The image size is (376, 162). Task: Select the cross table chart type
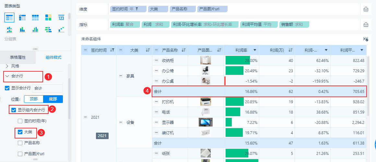[x=22, y=17]
